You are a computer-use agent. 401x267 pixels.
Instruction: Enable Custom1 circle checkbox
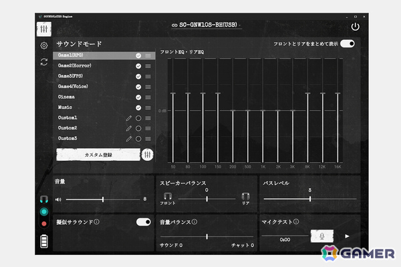point(138,118)
